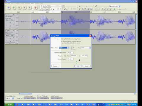The height and width of the screenshot is (106, 142).
Task: Click the Skip to End button
Action: coord(30,8)
